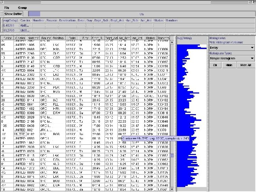Click the Delay column header in the table
The height and width of the screenshot is (192, 256).
pyautogui.click(x=7, y=38)
